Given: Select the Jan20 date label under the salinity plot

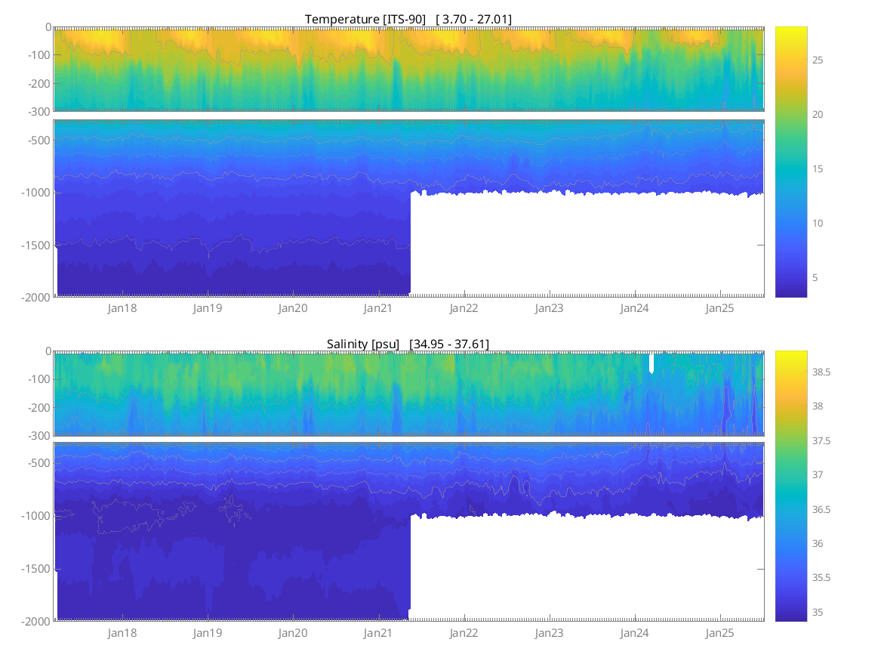Looking at the screenshot, I should click(x=293, y=632).
